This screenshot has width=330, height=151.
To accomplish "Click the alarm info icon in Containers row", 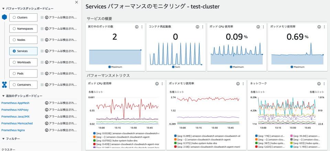I will coord(47,85).
